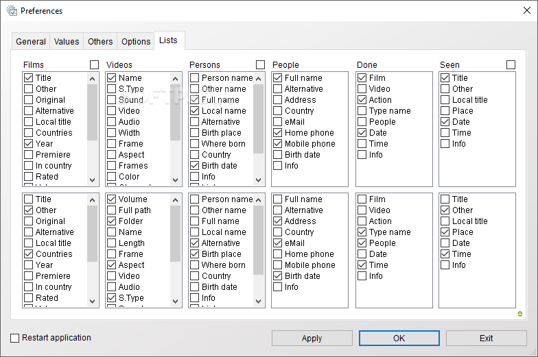Check Width in upper Videos list
This screenshot has height=357, width=538.
[111, 133]
